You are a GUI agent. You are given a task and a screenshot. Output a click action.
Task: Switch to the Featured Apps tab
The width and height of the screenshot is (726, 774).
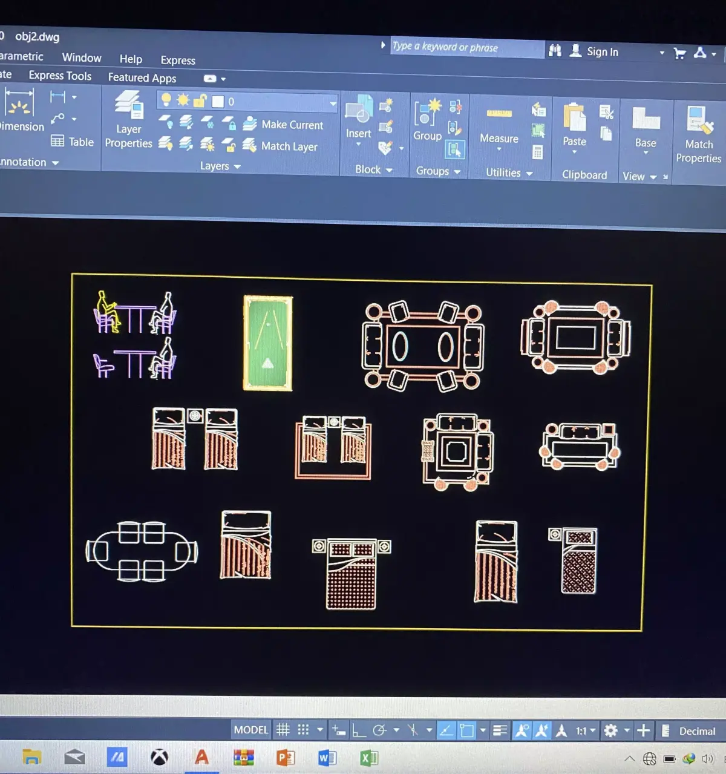tap(142, 78)
